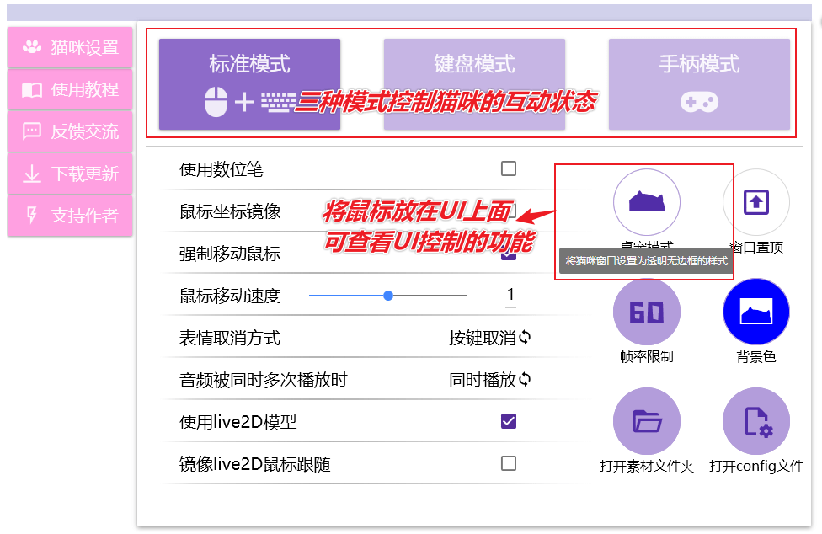Switch to 键盘模式 keyboard mode

click(474, 82)
